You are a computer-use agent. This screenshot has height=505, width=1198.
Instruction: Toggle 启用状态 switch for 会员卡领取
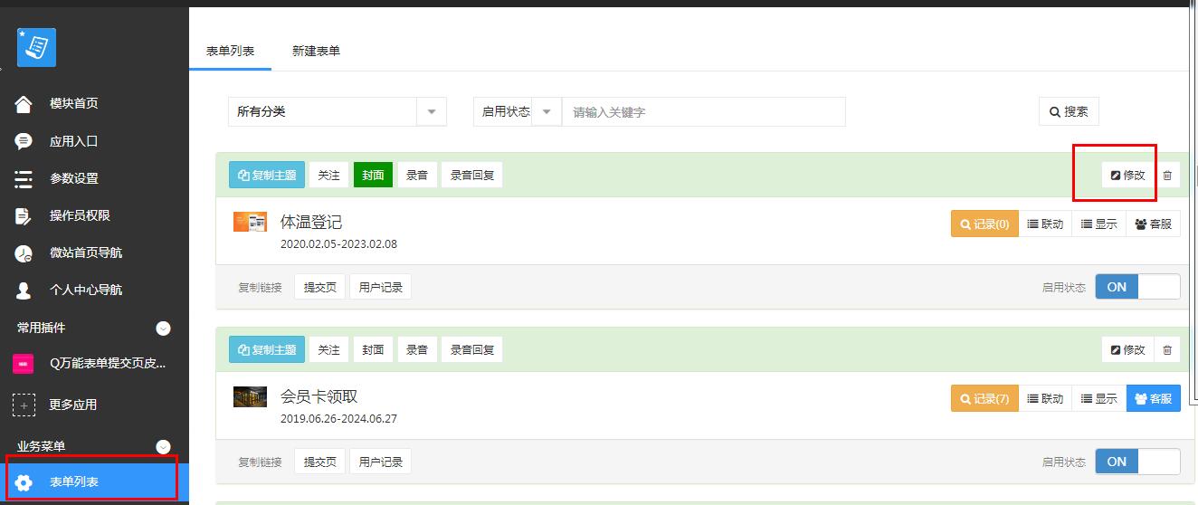pyautogui.click(x=1137, y=462)
